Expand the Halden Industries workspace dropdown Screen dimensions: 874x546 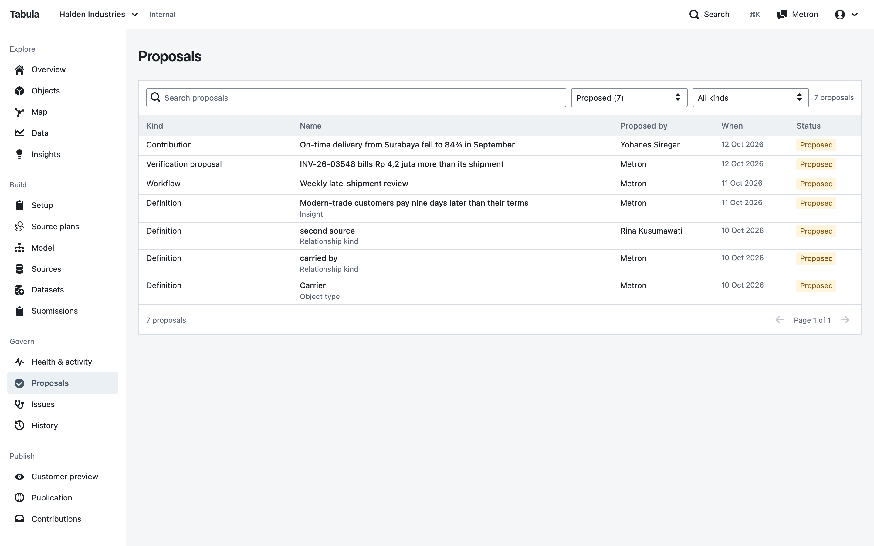pyautogui.click(x=99, y=15)
